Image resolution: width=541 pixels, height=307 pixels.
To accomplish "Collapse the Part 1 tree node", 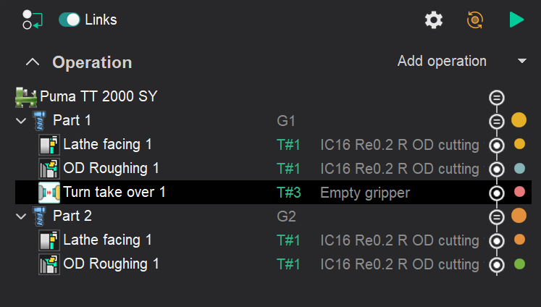I will (20, 120).
